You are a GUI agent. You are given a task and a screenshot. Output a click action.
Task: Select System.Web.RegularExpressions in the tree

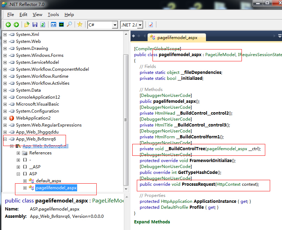click(49, 125)
